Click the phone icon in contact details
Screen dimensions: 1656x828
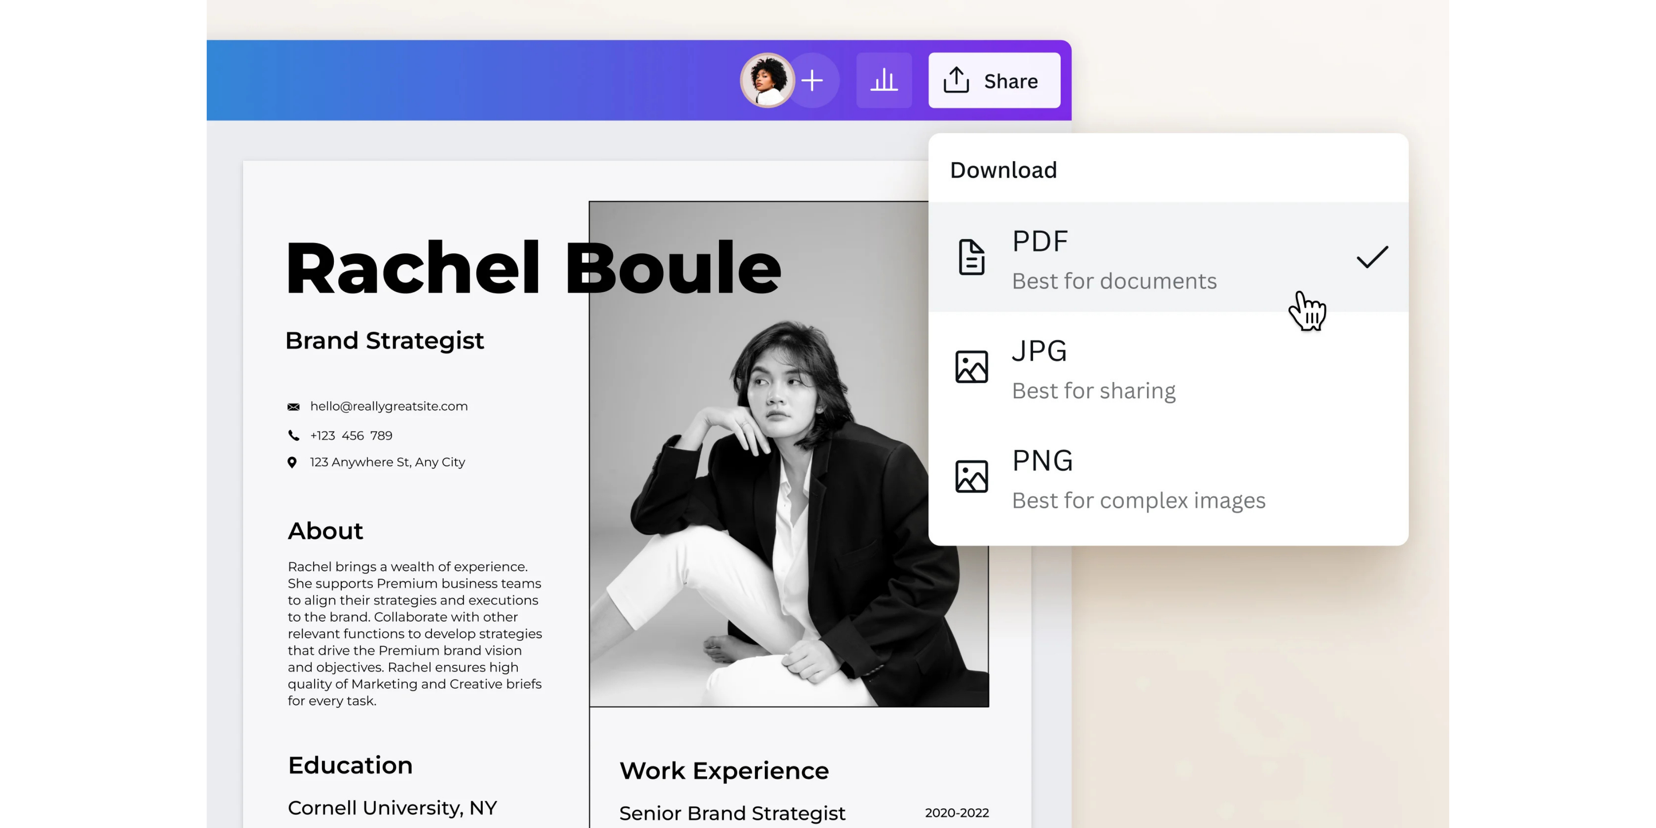[293, 435]
